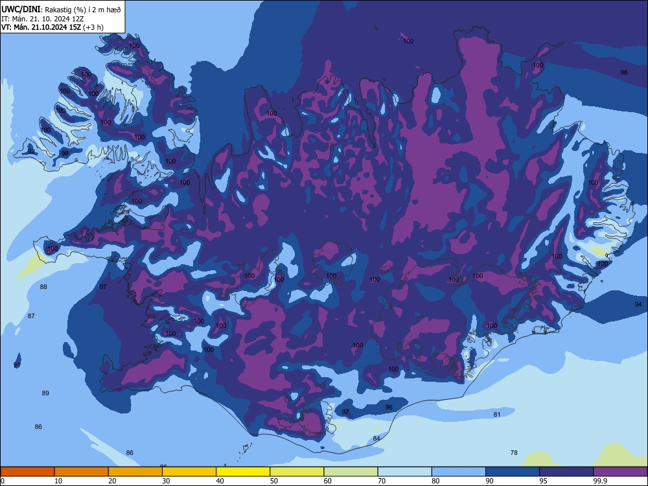This screenshot has height=486, width=648.
Task: Click the legend label "50"
Action: coord(274,481)
